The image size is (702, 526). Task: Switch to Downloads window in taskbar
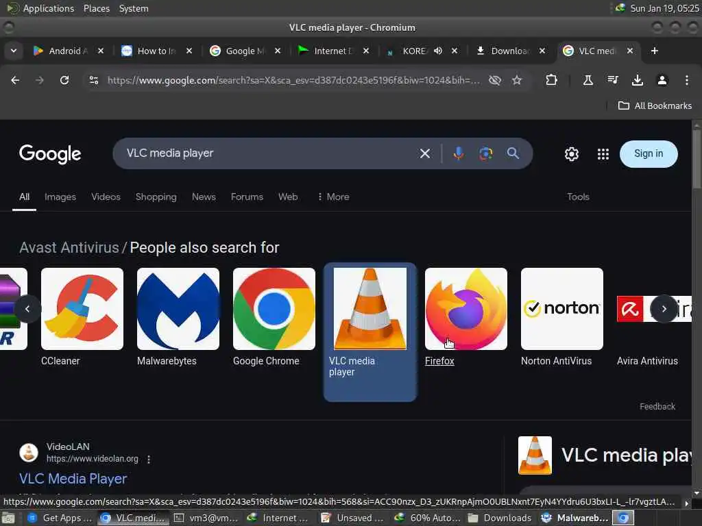[x=500, y=518]
